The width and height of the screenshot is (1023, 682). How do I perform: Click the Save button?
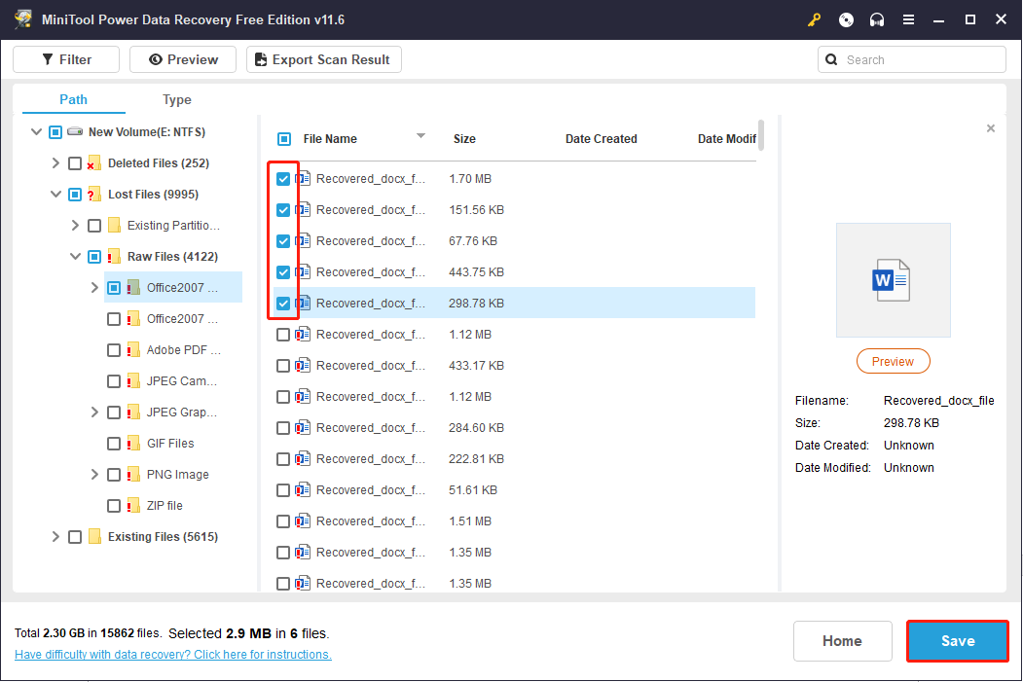(x=957, y=641)
